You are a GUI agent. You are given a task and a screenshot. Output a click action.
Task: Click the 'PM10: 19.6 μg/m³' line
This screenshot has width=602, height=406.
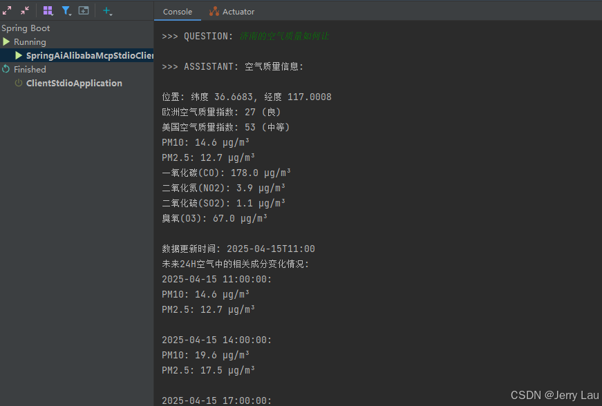205,355
